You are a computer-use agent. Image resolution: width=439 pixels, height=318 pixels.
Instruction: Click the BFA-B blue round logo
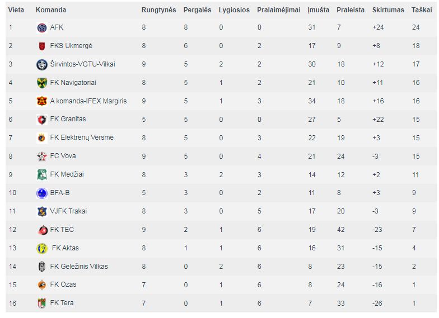pos(41,193)
